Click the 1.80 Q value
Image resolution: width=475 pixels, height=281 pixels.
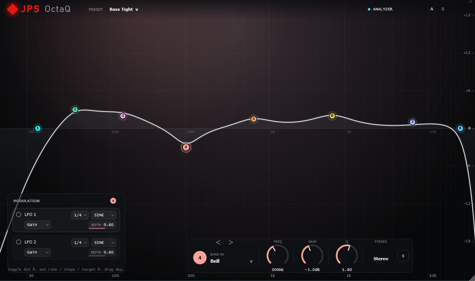click(347, 269)
